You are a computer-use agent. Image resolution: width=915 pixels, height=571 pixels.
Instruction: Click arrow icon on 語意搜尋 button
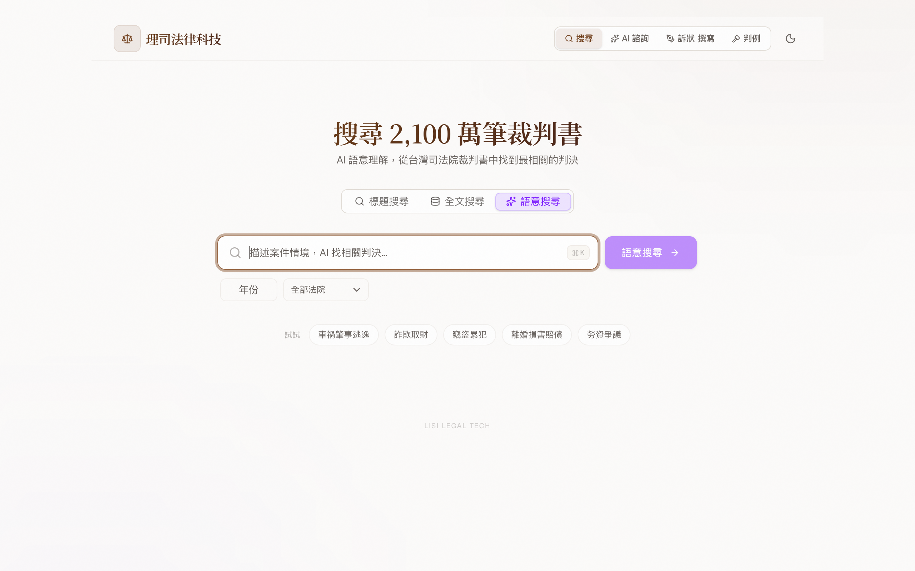[x=675, y=253]
